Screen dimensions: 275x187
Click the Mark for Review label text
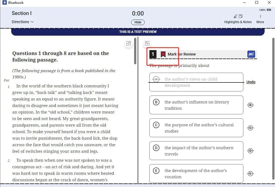182,54
